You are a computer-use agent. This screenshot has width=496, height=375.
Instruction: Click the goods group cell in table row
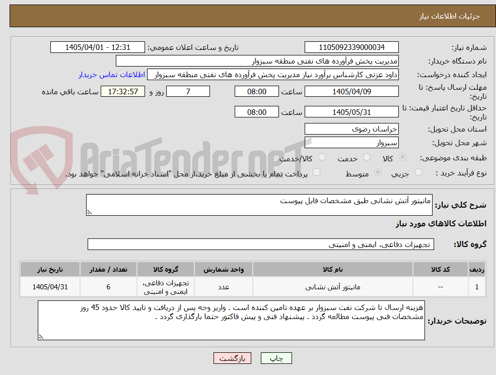tap(166, 287)
